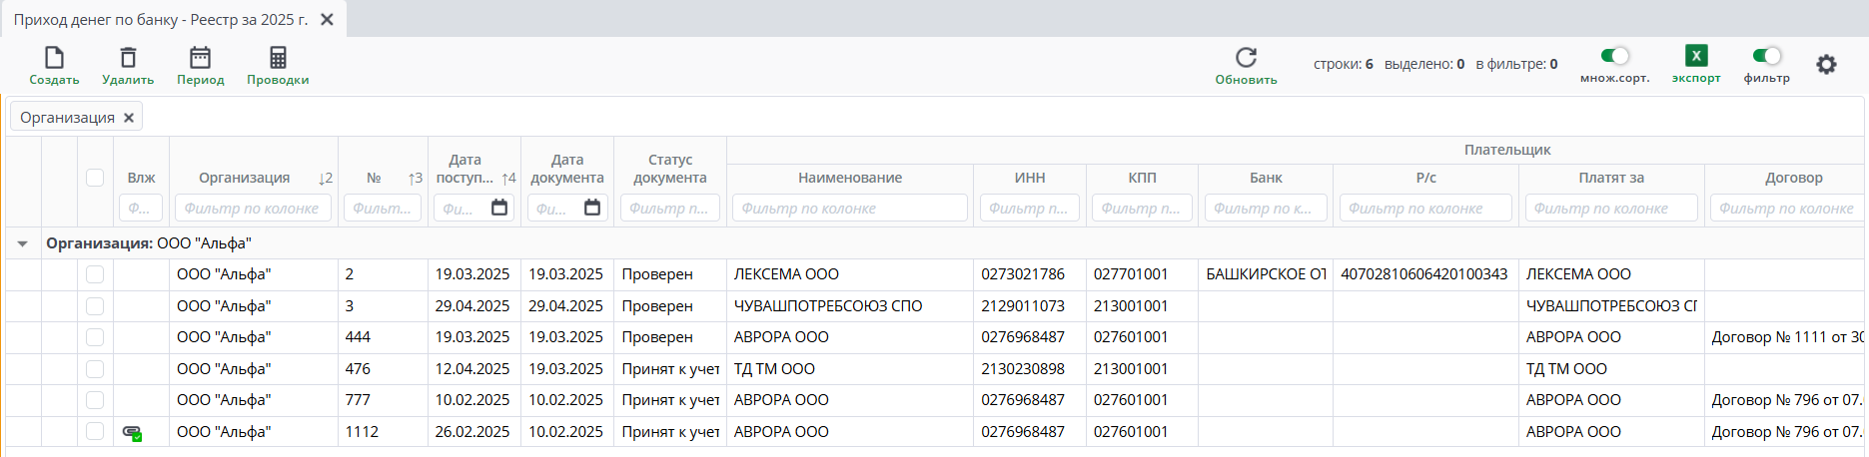Export the registry to Excel
Image resolution: width=1869 pixels, height=457 pixels.
pyautogui.click(x=1696, y=56)
